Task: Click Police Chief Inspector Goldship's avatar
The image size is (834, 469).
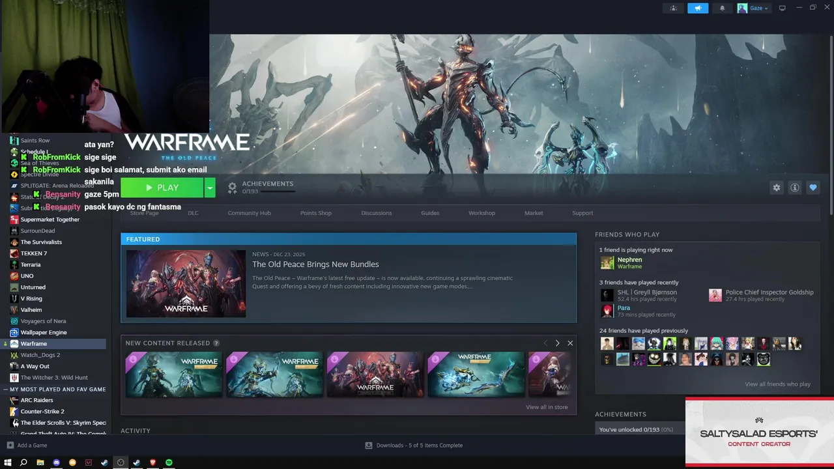Action: pos(715,295)
